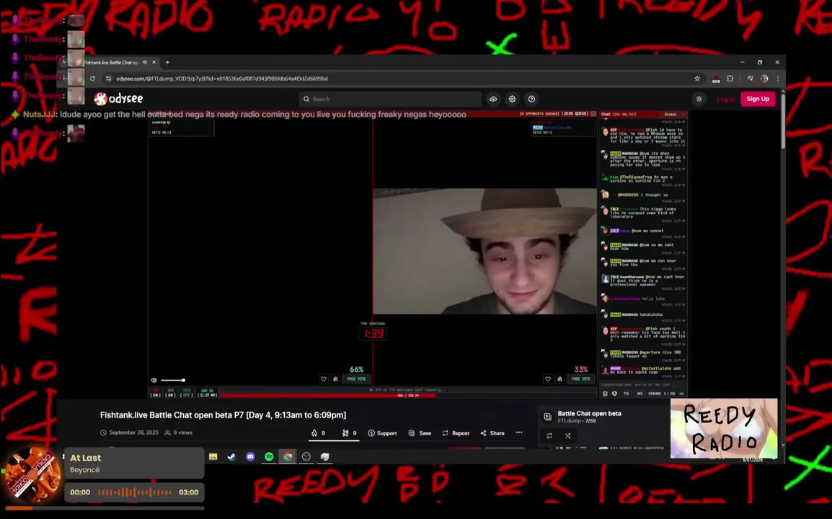Open the Chrome profile avatar
Screen dimensions: 832x519
pyautogui.click(x=764, y=79)
